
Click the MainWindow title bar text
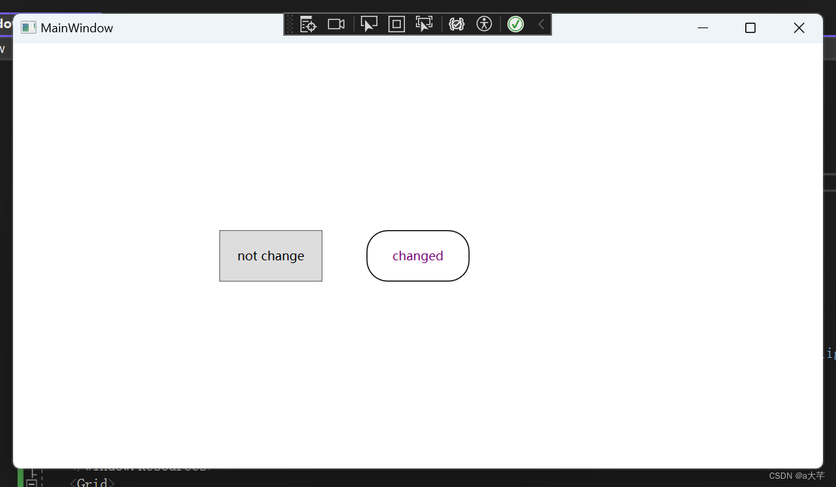[76, 27]
